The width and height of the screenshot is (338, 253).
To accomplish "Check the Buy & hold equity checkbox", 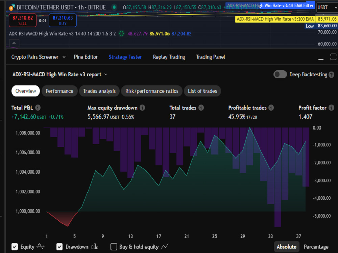I will tap(114, 247).
